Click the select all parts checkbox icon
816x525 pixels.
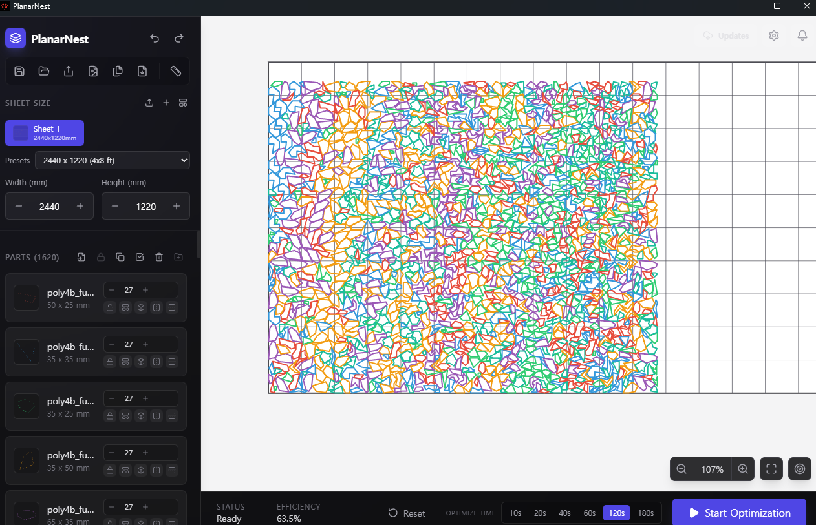pos(140,257)
